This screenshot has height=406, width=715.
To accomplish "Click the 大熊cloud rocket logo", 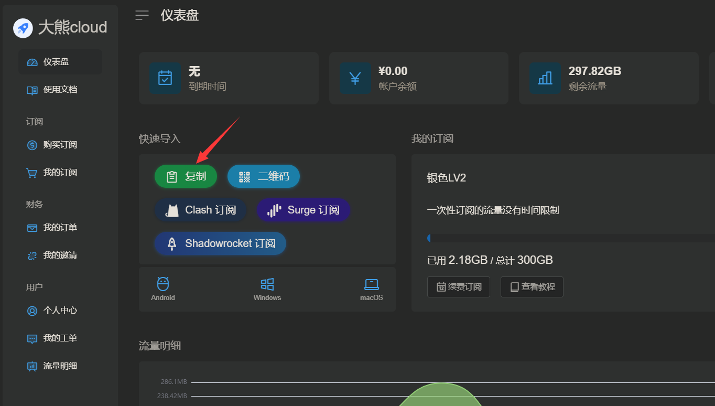I will click(23, 28).
